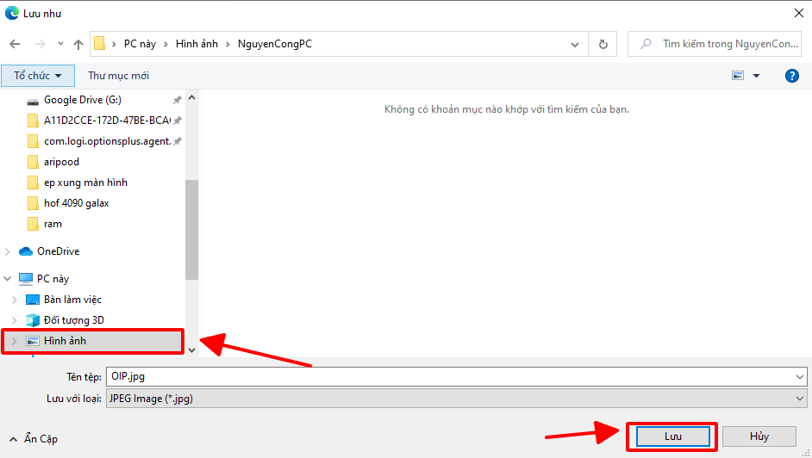Open com.logi.optionsplus.agent folder
The image size is (812, 458).
(107, 141)
